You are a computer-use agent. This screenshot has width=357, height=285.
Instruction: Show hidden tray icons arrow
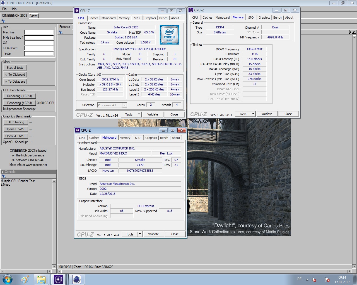[307, 280]
